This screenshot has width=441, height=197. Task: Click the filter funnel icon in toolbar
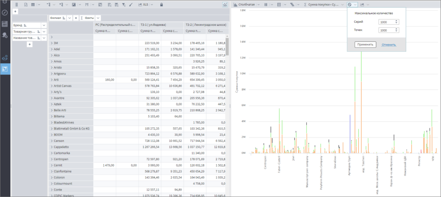tap(124, 4)
